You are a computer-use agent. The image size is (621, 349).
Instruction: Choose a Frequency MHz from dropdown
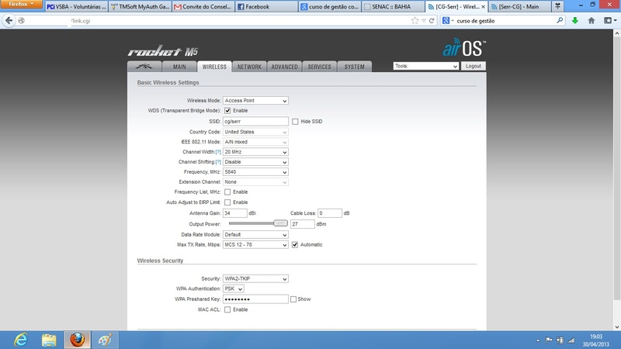tap(255, 171)
